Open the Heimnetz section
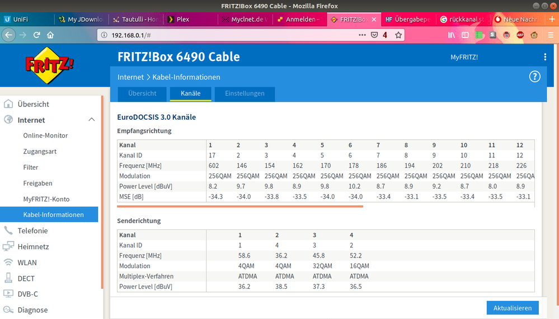Viewport: 559px width, 319px height. click(x=33, y=247)
